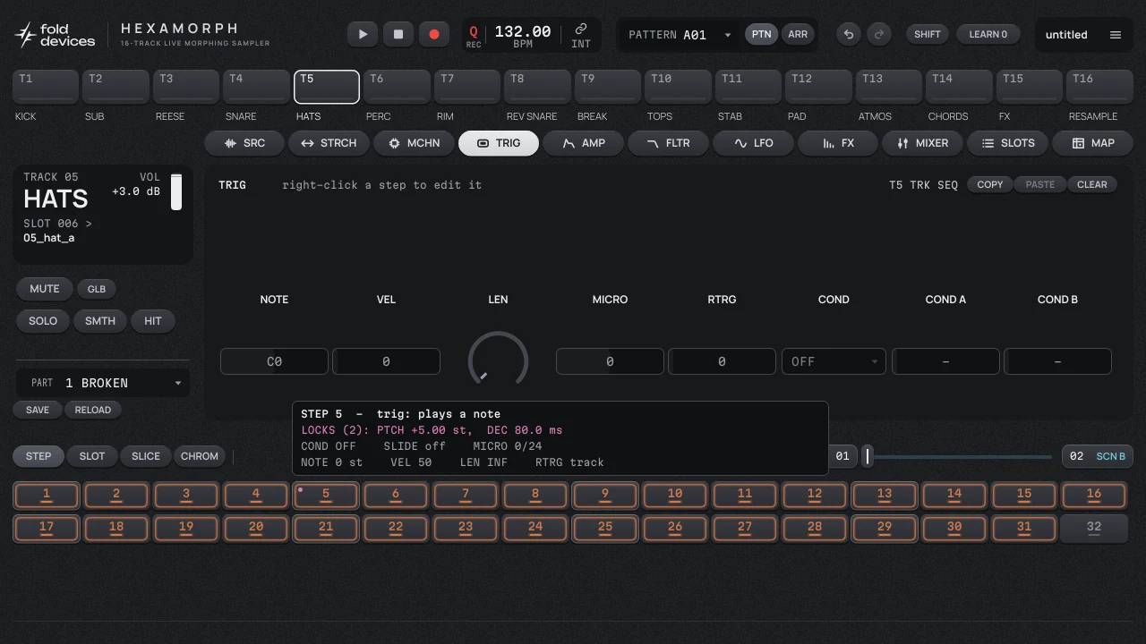Screen dimensions: 1146x644
Task: Expand SLOT 006 sample selector
Action: pos(57,224)
